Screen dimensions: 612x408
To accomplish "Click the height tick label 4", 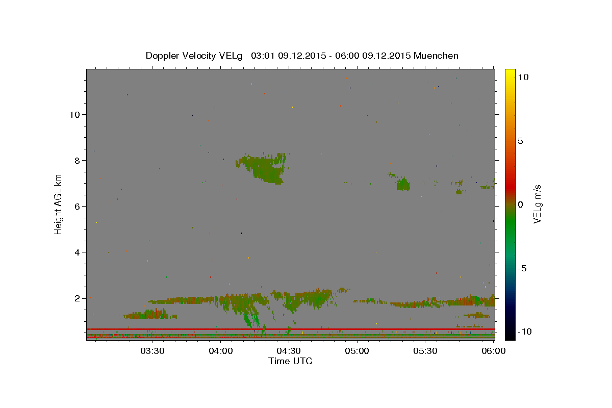I will tap(78, 252).
